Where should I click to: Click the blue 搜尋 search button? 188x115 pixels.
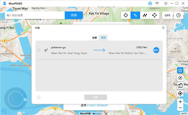74,15
